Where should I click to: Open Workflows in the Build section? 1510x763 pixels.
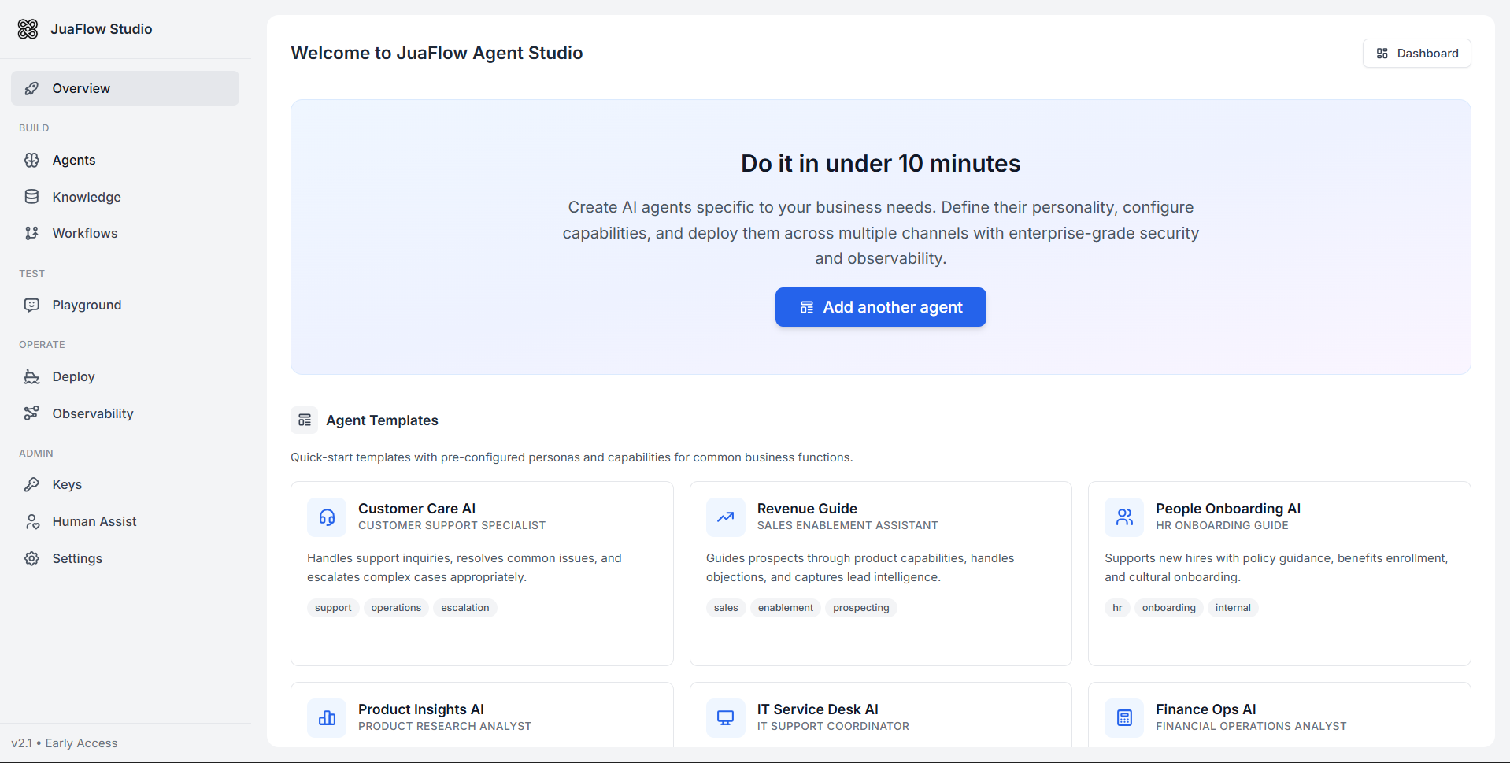click(85, 233)
